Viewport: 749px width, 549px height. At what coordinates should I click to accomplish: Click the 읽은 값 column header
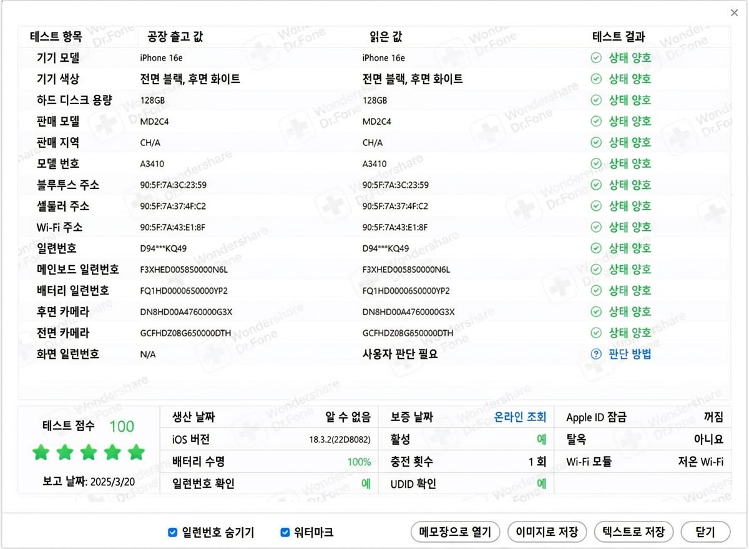pos(386,37)
